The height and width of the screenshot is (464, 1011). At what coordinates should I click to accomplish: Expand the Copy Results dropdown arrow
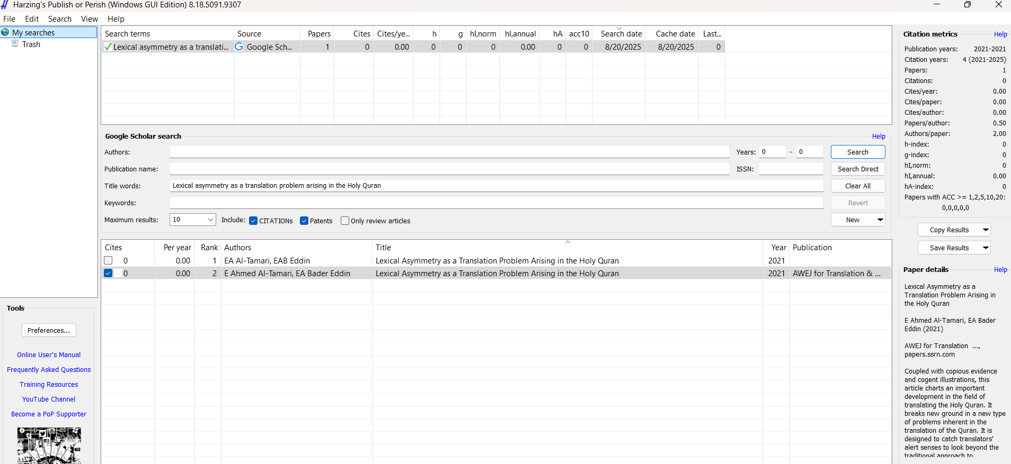click(986, 230)
